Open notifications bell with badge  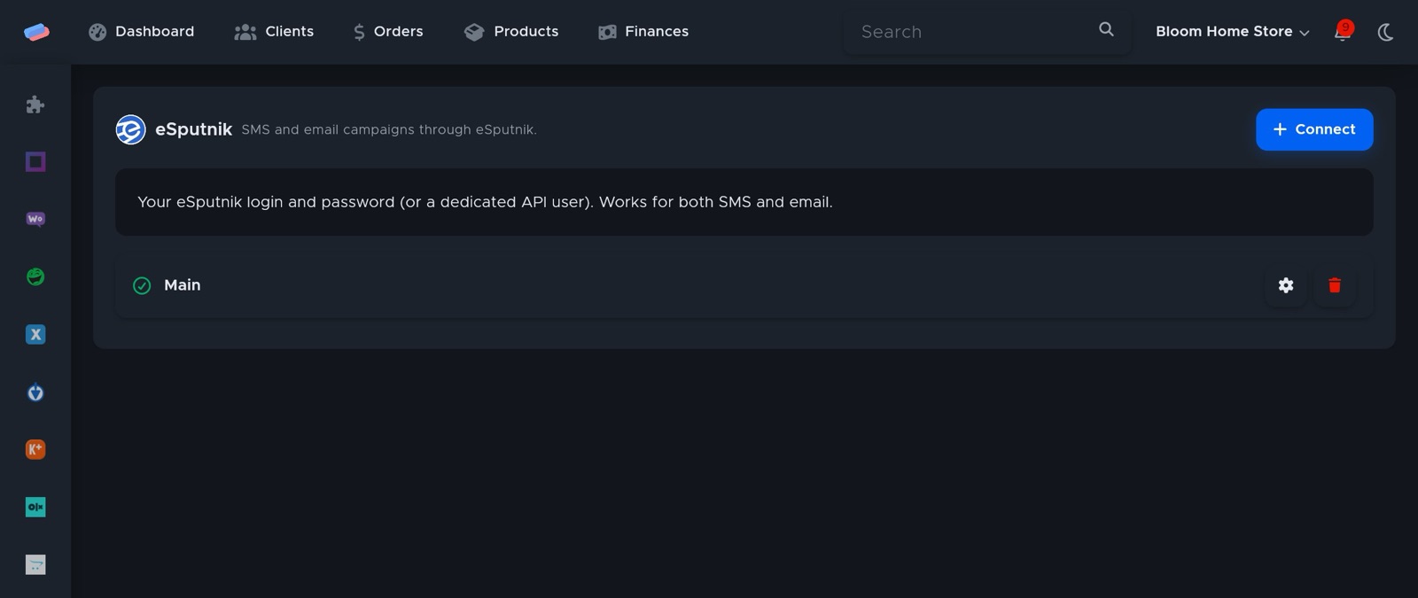click(x=1343, y=32)
